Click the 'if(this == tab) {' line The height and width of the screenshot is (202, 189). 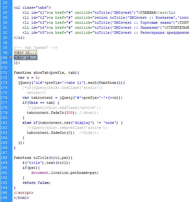click(x=41, y=103)
